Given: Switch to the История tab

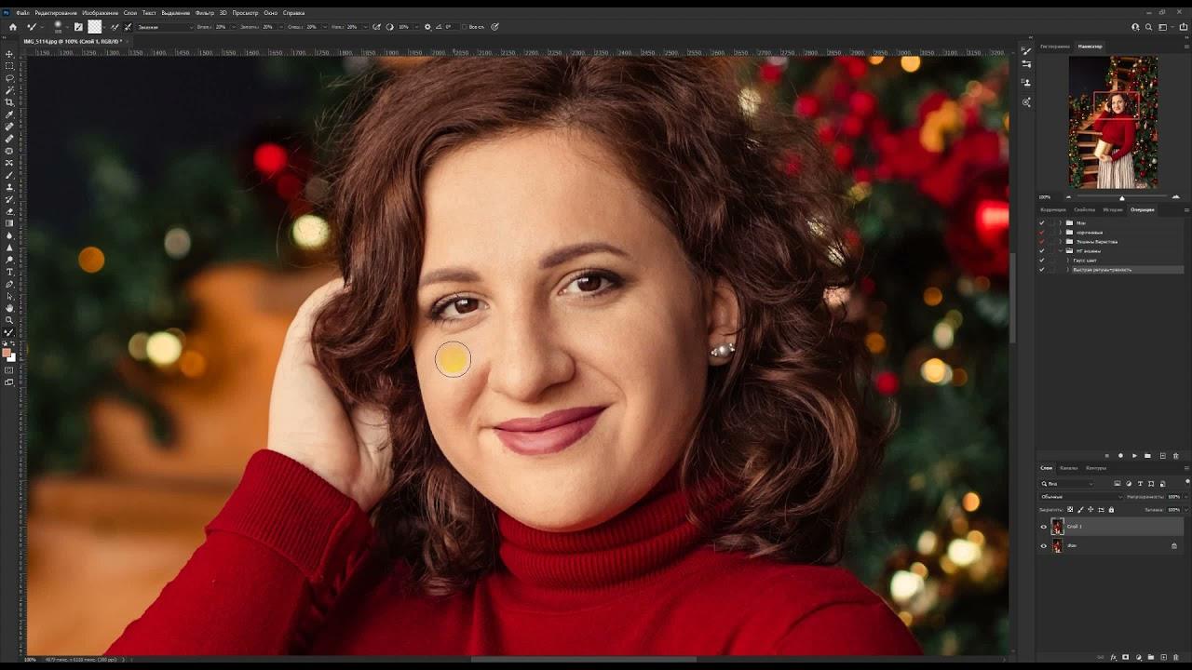Looking at the screenshot, I should point(1113,209).
